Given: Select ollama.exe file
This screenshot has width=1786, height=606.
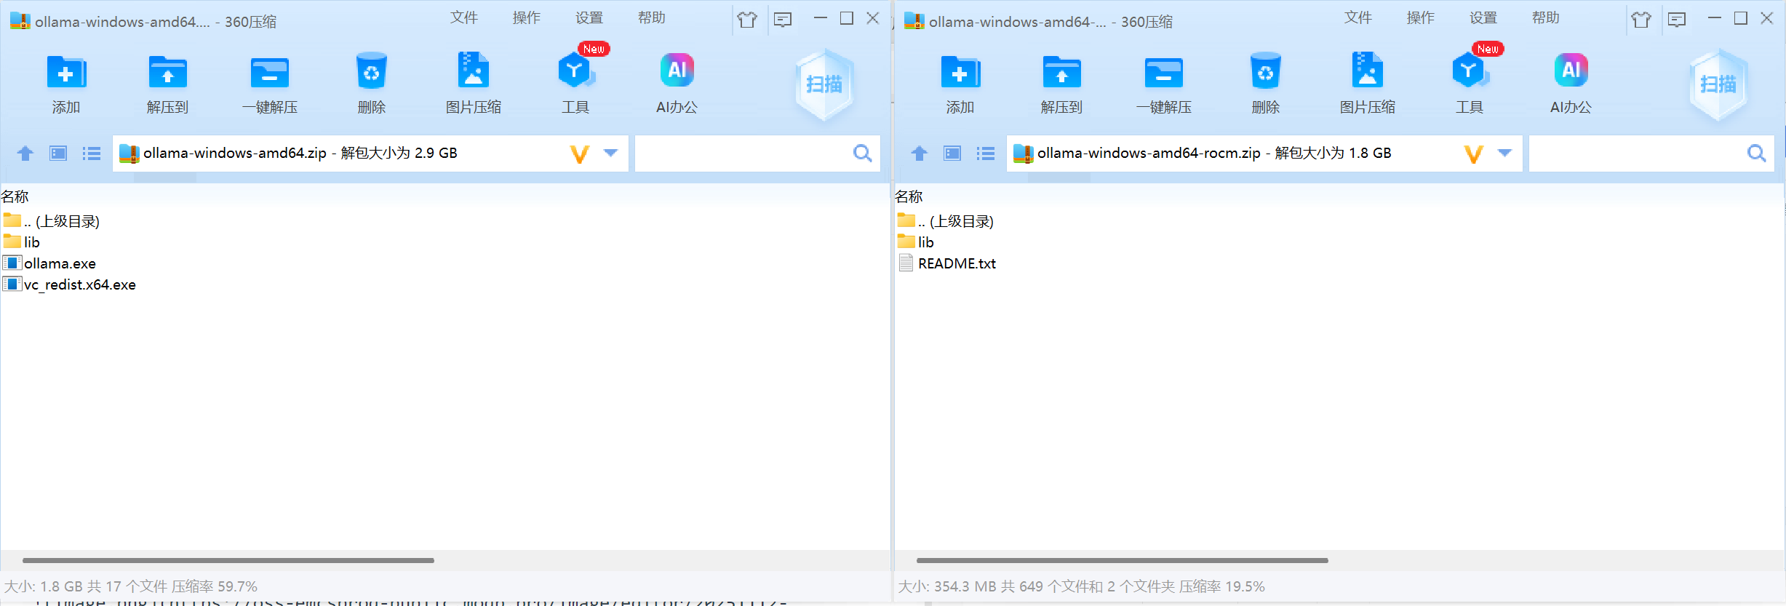Looking at the screenshot, I should (x=49, y=263).
